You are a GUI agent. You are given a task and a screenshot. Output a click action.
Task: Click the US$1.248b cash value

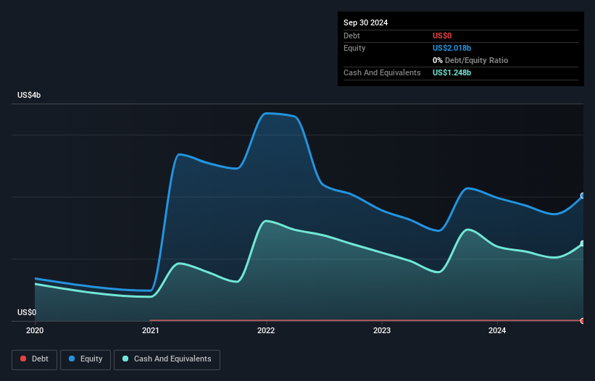452,72
